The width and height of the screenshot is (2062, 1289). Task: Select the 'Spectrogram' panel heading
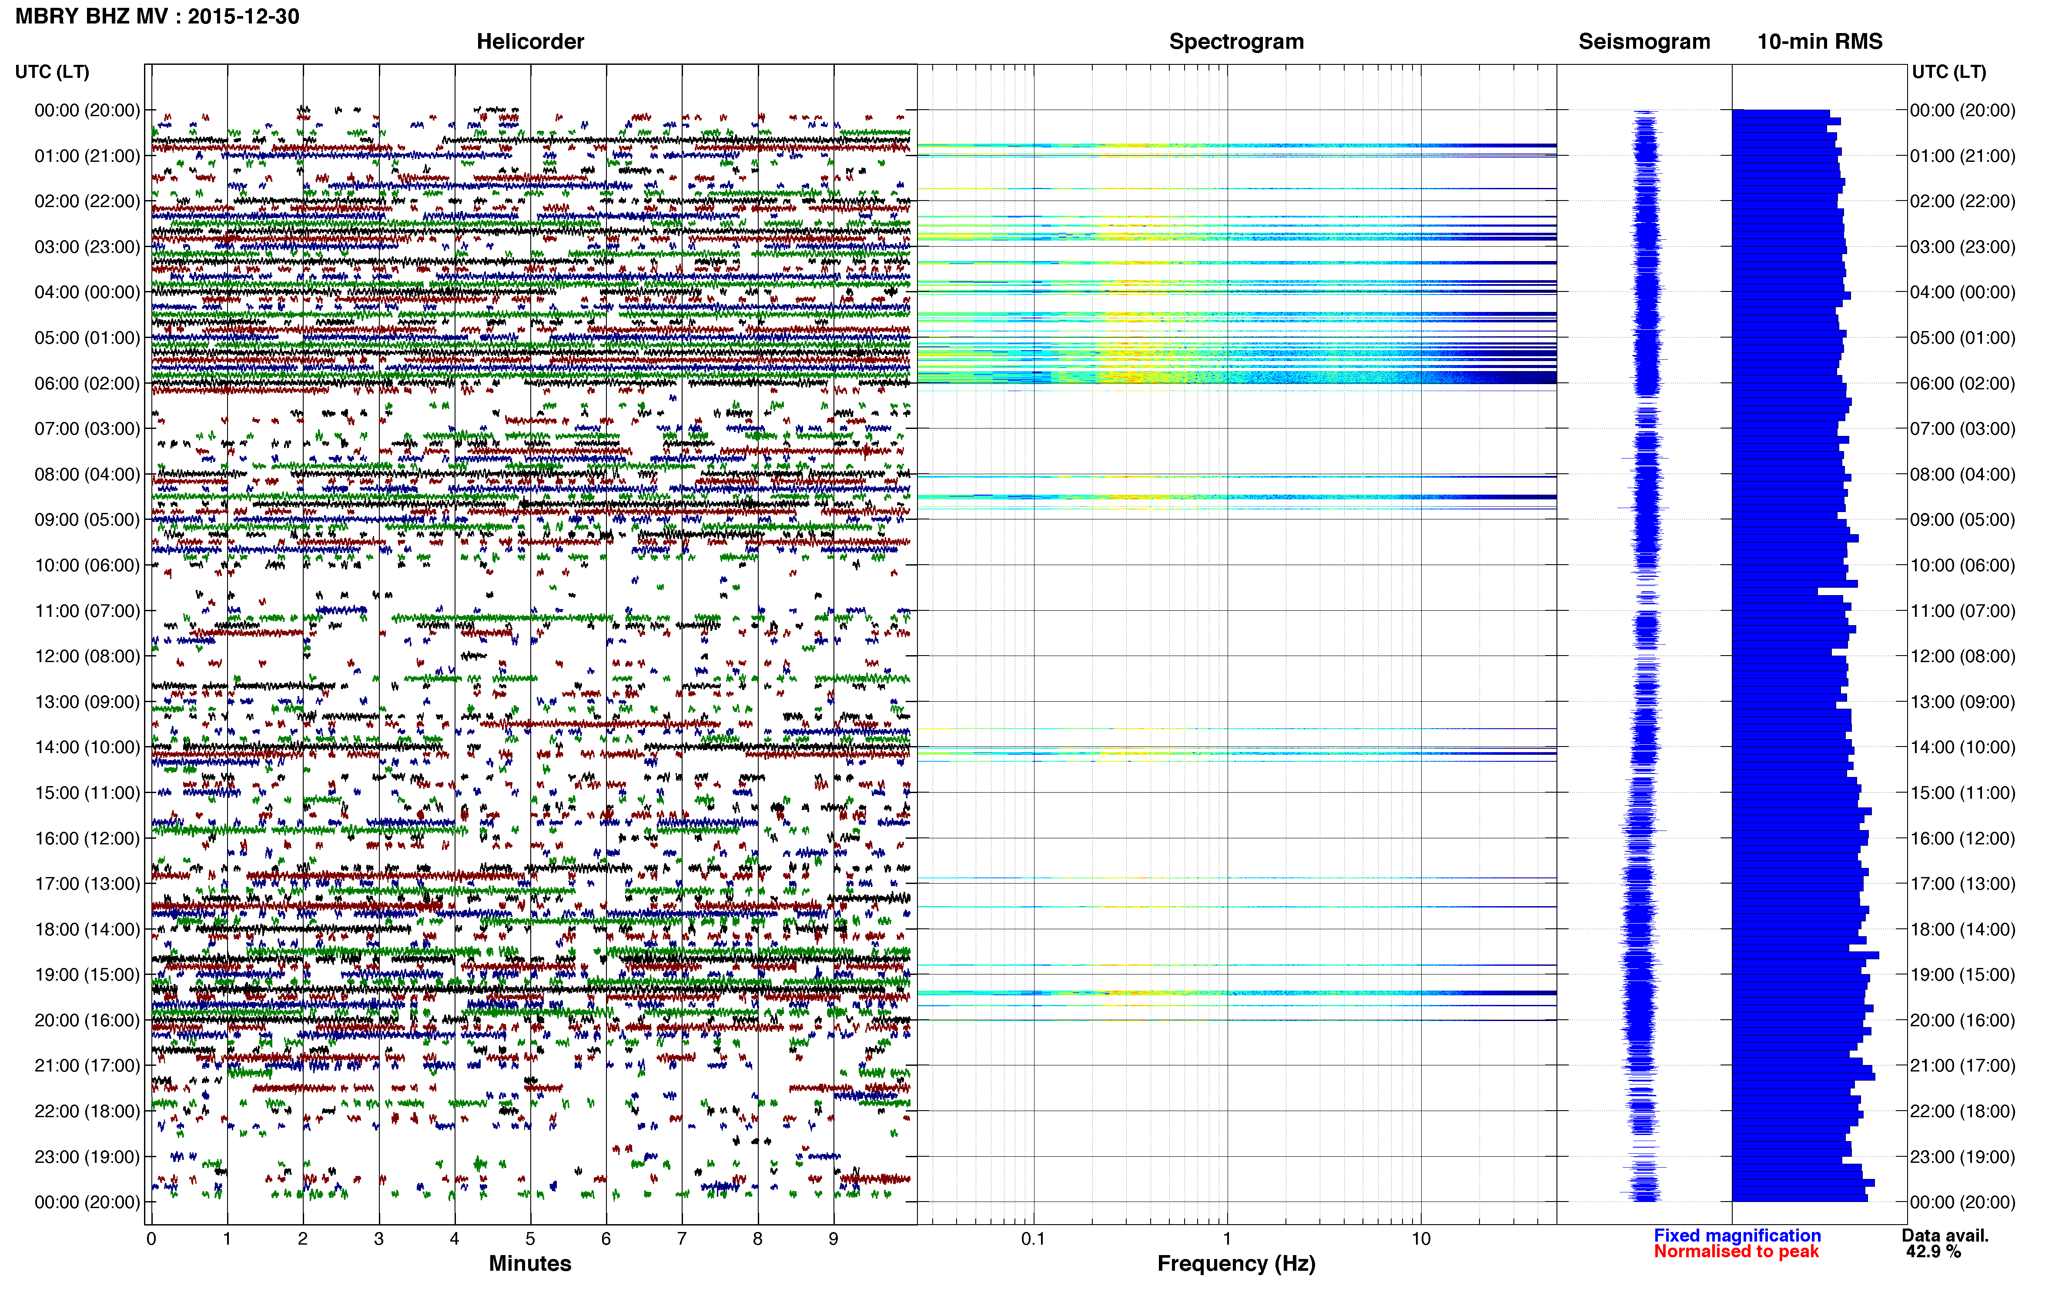[1236, 41]
